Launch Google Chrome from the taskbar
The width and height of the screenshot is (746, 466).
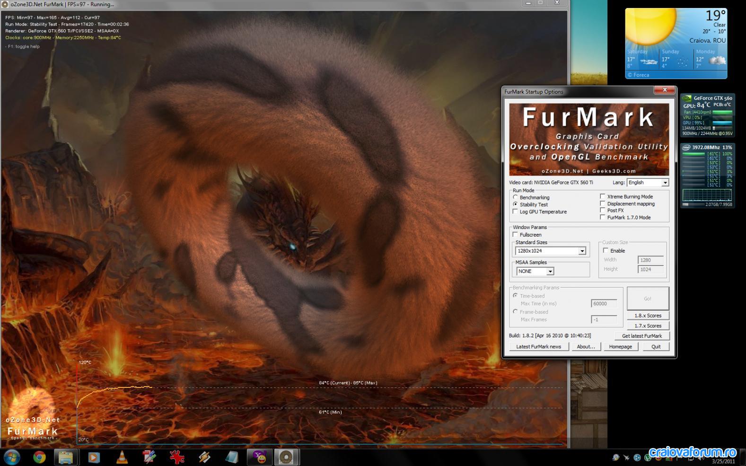pos(39,457)
